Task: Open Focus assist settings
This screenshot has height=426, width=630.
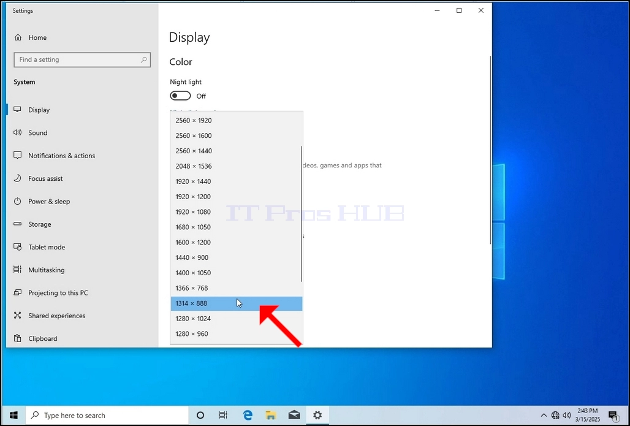Action: 82,178
